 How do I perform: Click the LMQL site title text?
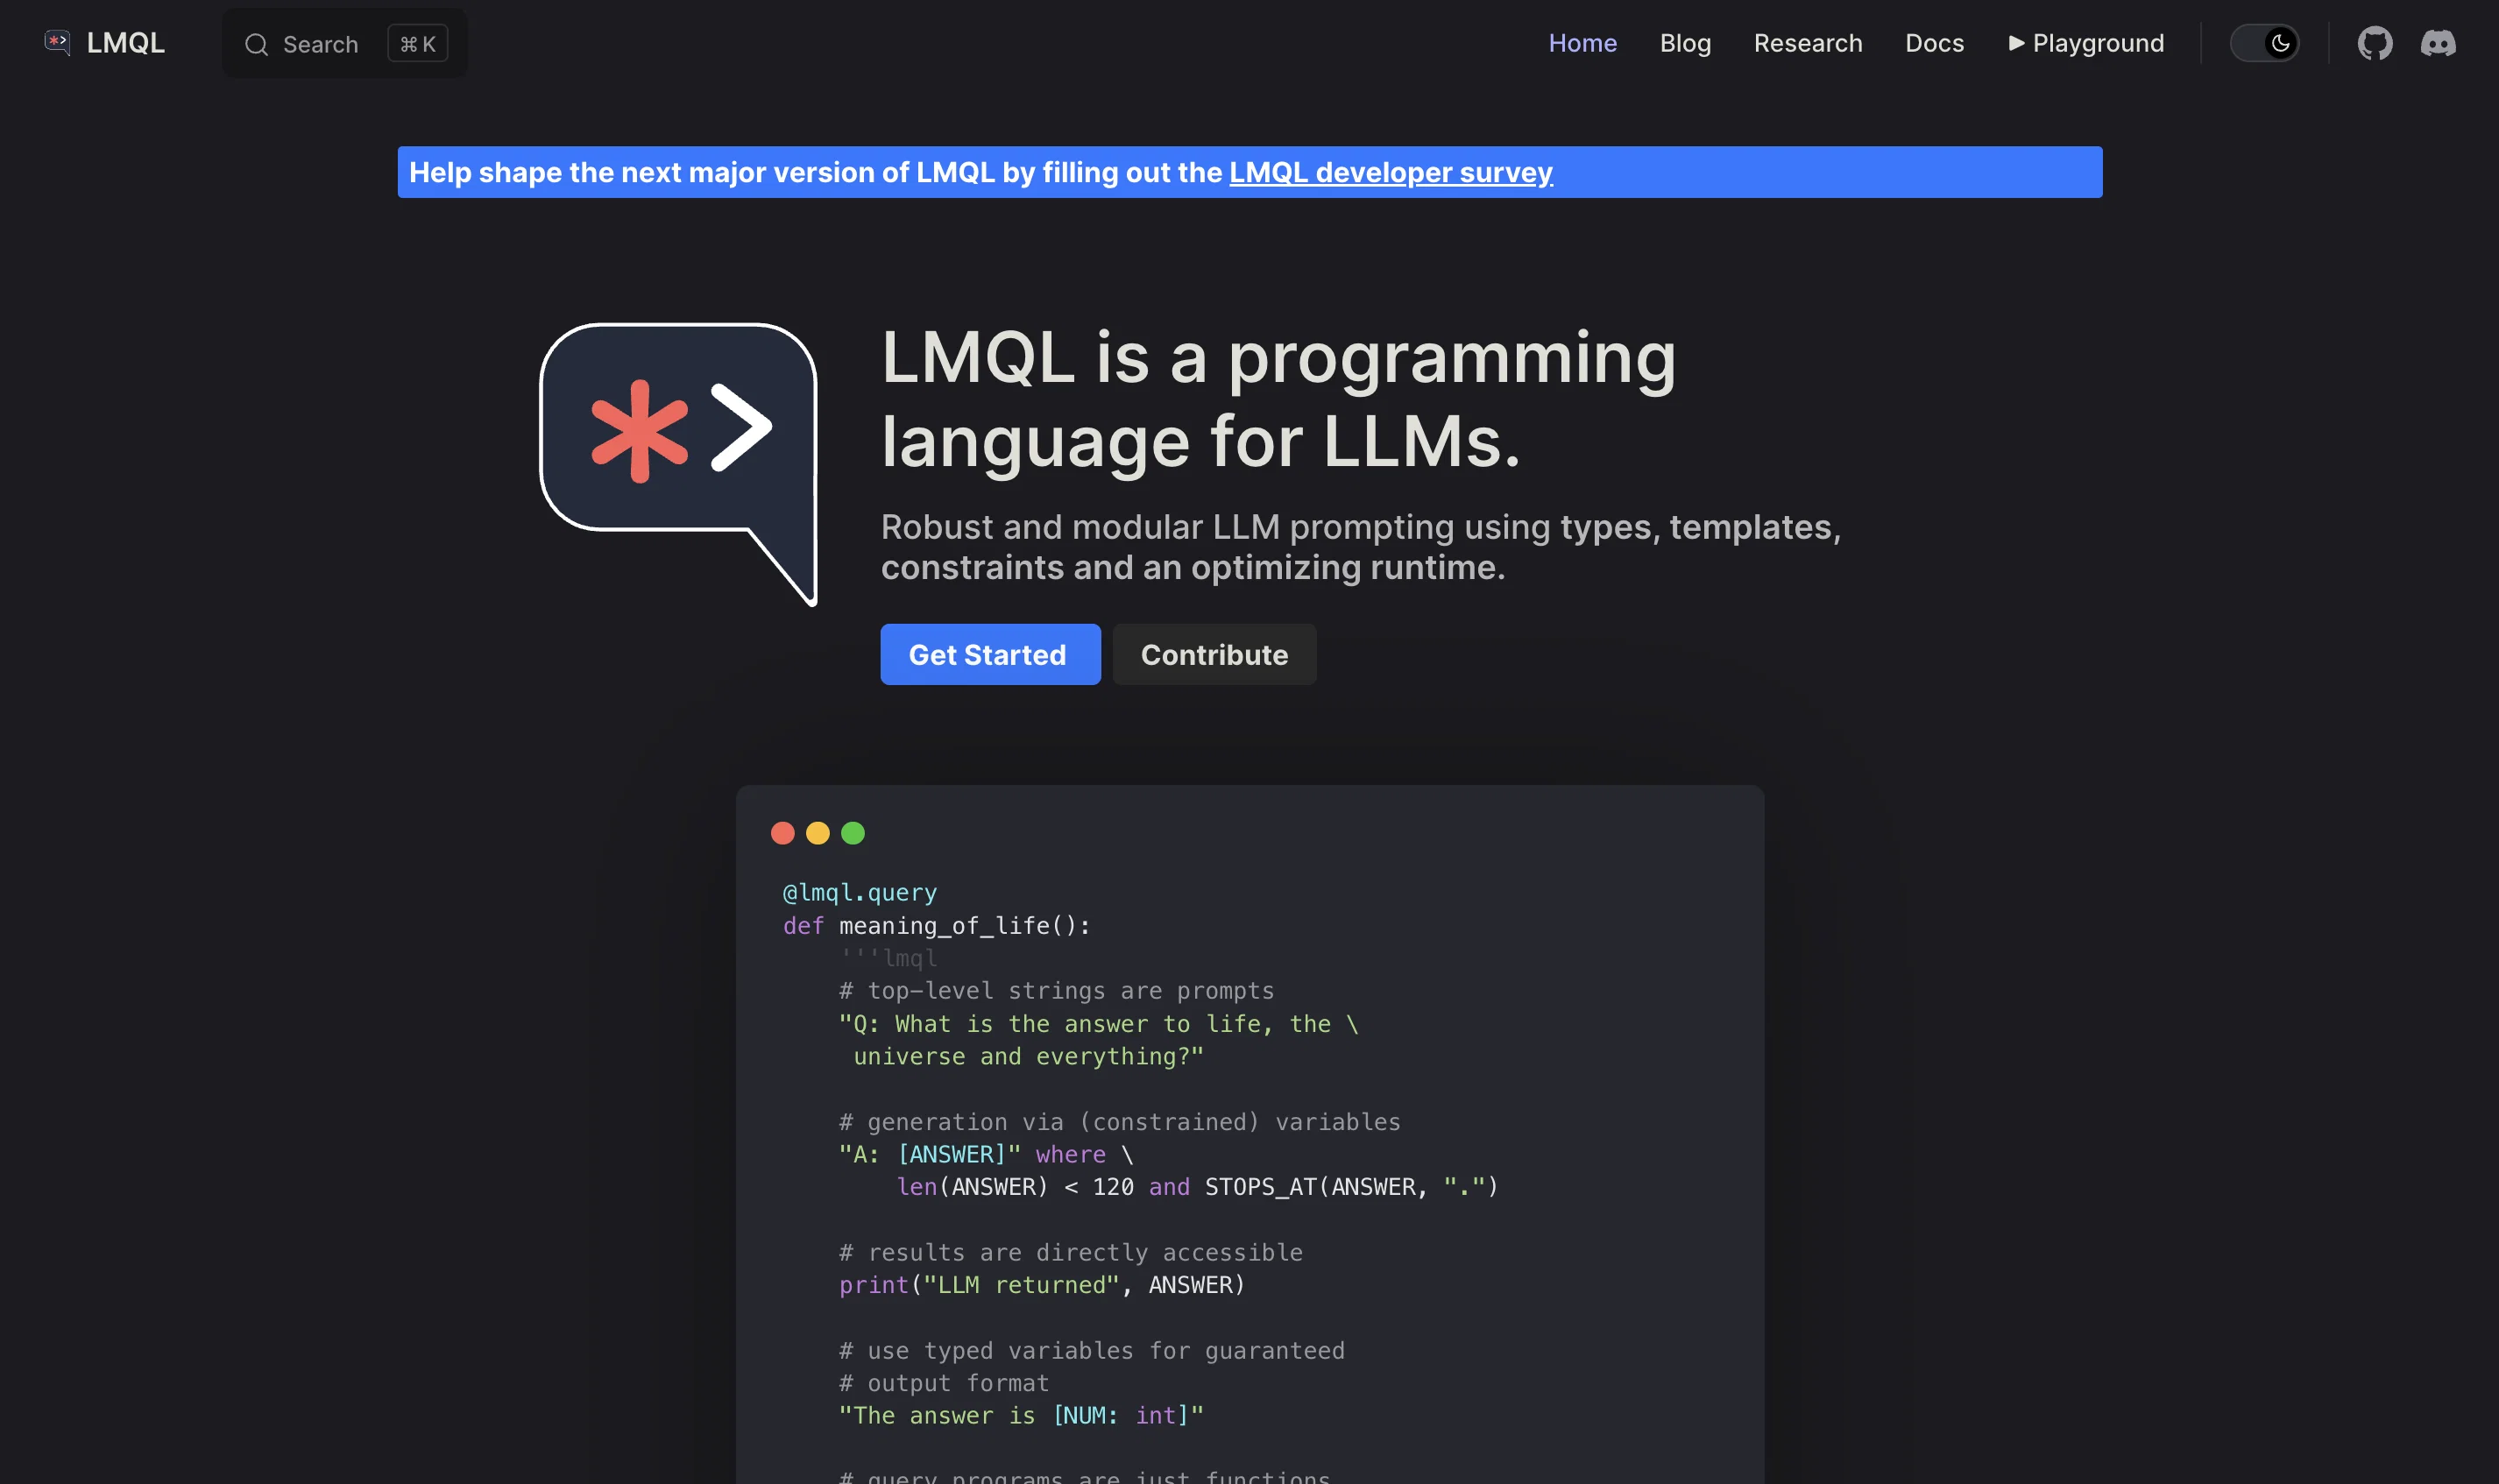(x=125, y=42)
